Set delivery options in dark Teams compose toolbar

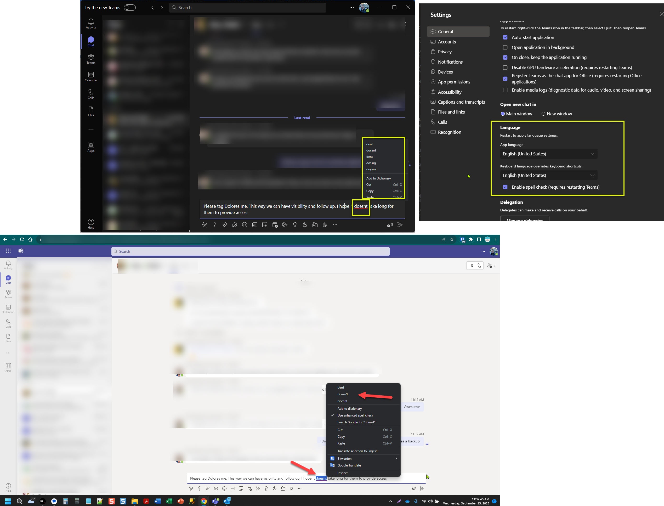(x=215, y=225)
